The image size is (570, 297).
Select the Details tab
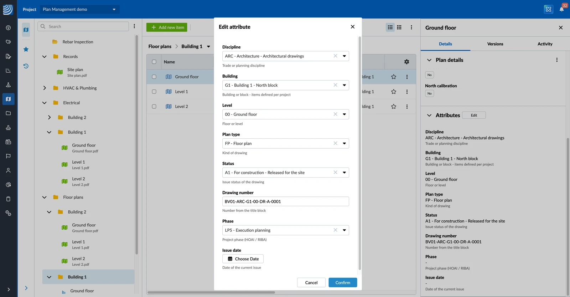pyautogui.click(x=445, y=44)
